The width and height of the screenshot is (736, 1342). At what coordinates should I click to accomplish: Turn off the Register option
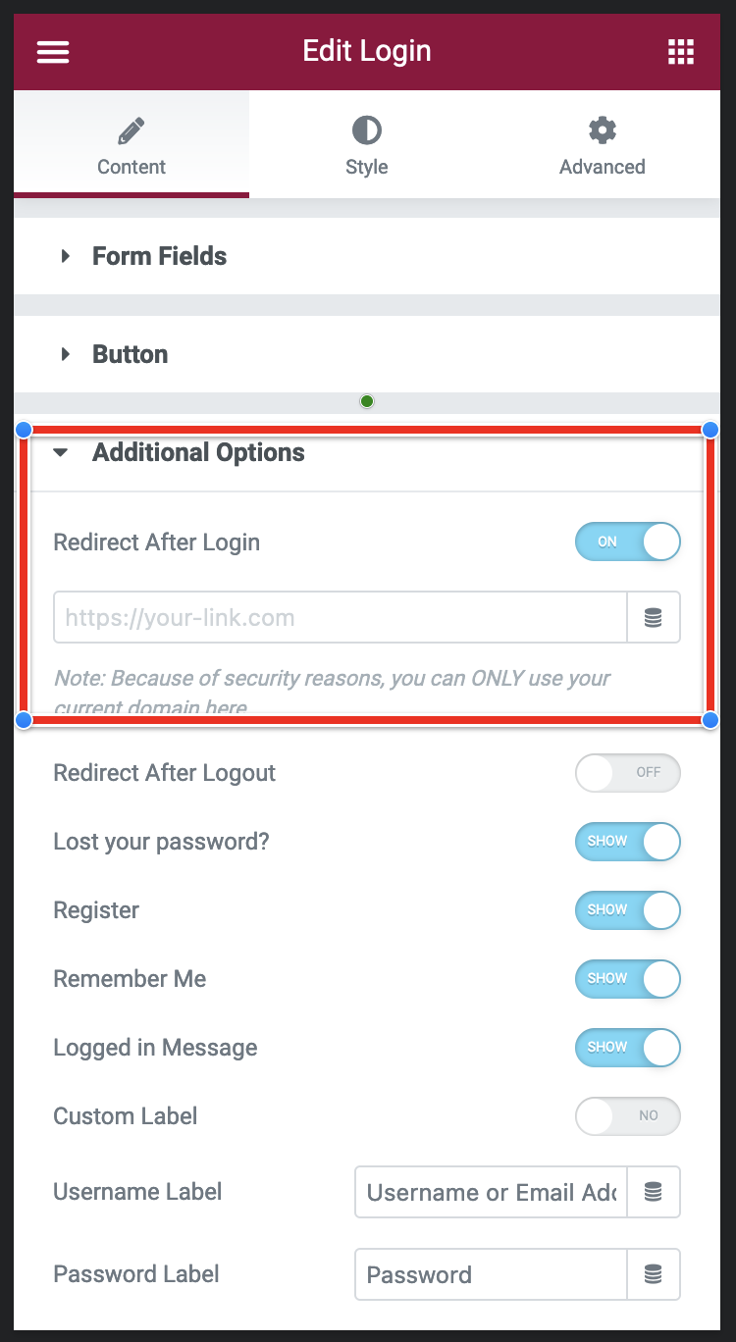pos(627,910)
